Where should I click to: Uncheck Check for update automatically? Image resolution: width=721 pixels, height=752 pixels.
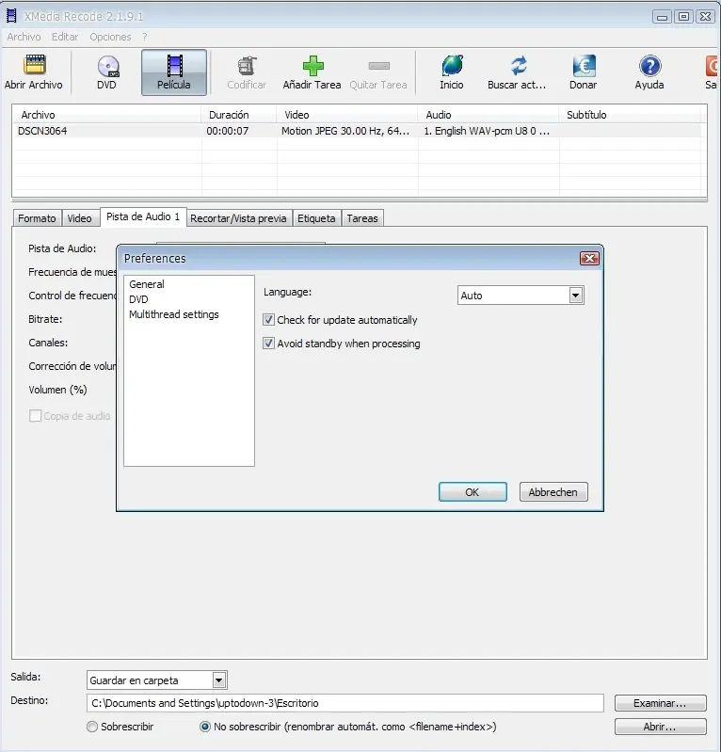click(x=268, y=319)
